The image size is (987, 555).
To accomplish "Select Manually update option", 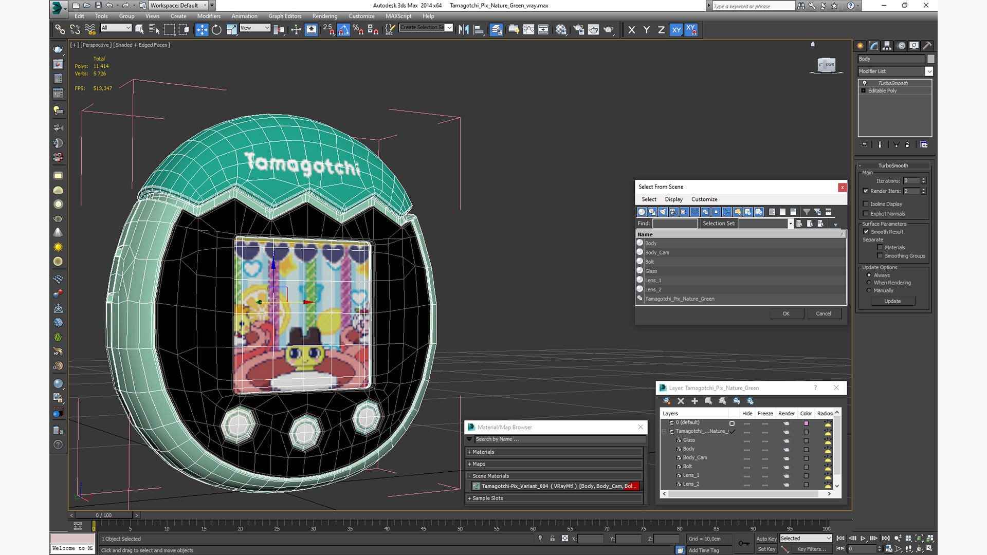I will pyautogui.click(x=869, y=290).
